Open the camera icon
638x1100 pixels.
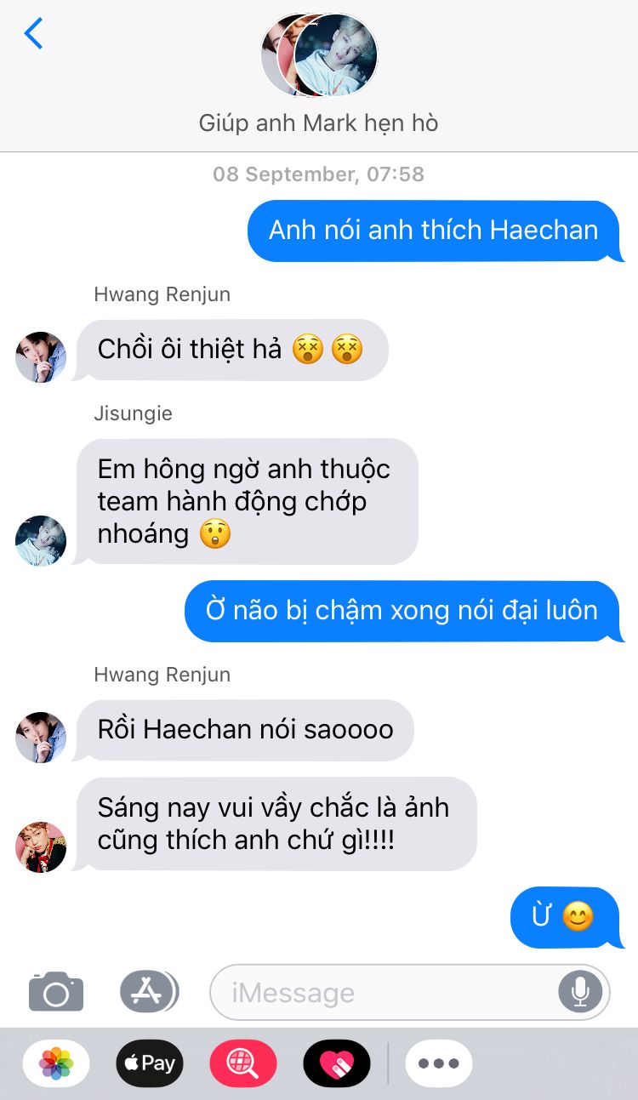click(56, 991)
